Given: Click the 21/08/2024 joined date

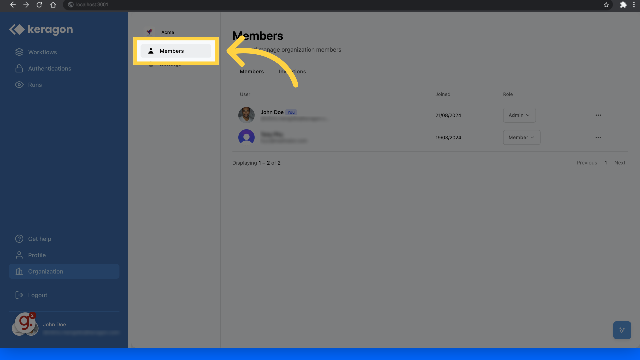Looking at the screenshot, I should tap(448, 115).
